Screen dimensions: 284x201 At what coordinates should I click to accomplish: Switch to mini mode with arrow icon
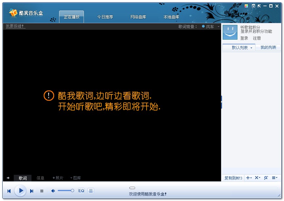pyautogui.click(x=259, y=6)
